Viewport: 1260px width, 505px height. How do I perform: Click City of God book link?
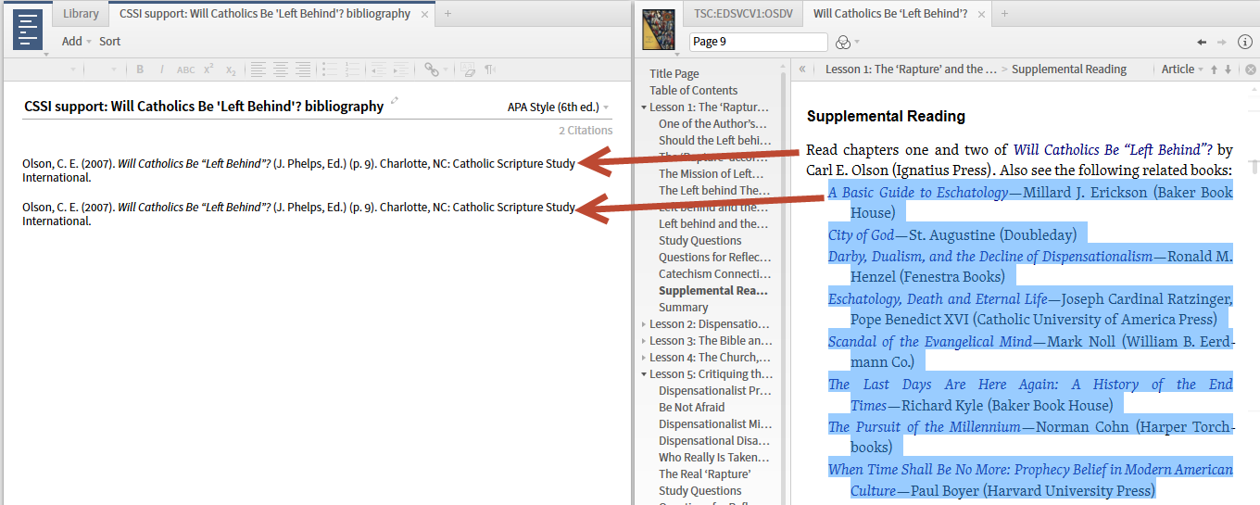[x=861, y=235]
